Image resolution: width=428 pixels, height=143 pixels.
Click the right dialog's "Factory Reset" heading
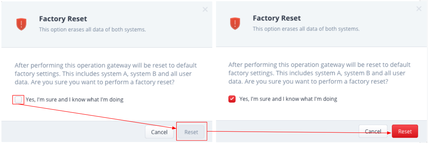tap(277, 18)
